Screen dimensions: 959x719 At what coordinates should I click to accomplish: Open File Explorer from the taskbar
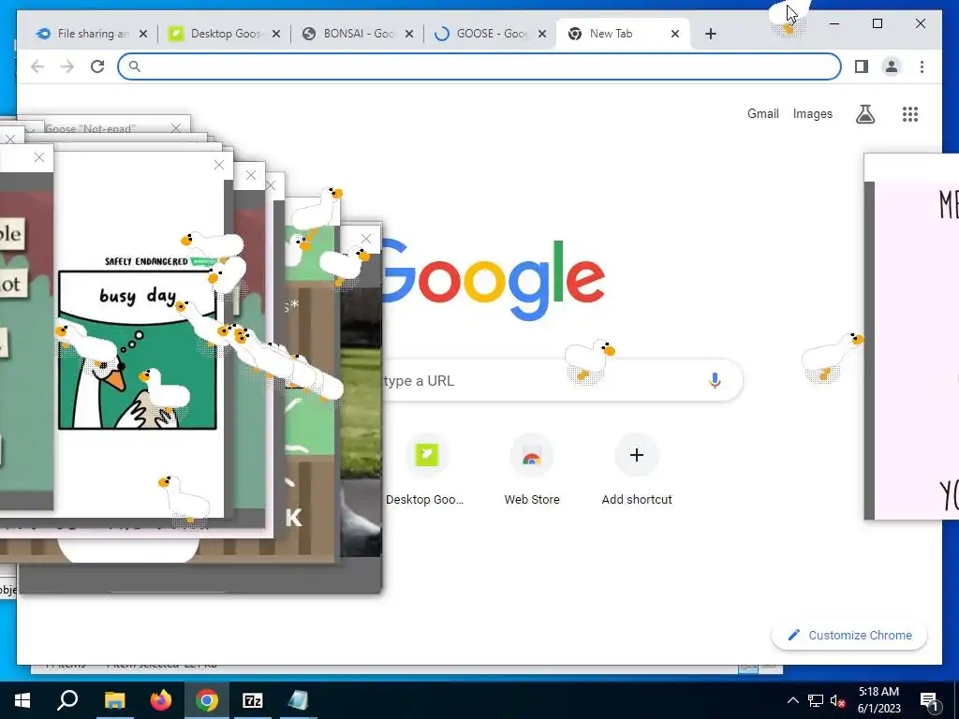114,700
